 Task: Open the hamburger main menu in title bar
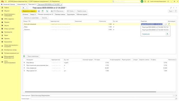[x=6, y=1]
